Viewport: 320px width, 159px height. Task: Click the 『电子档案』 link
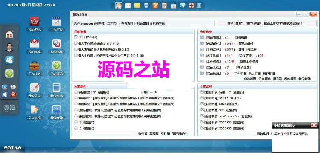click(x=243, y=68)
